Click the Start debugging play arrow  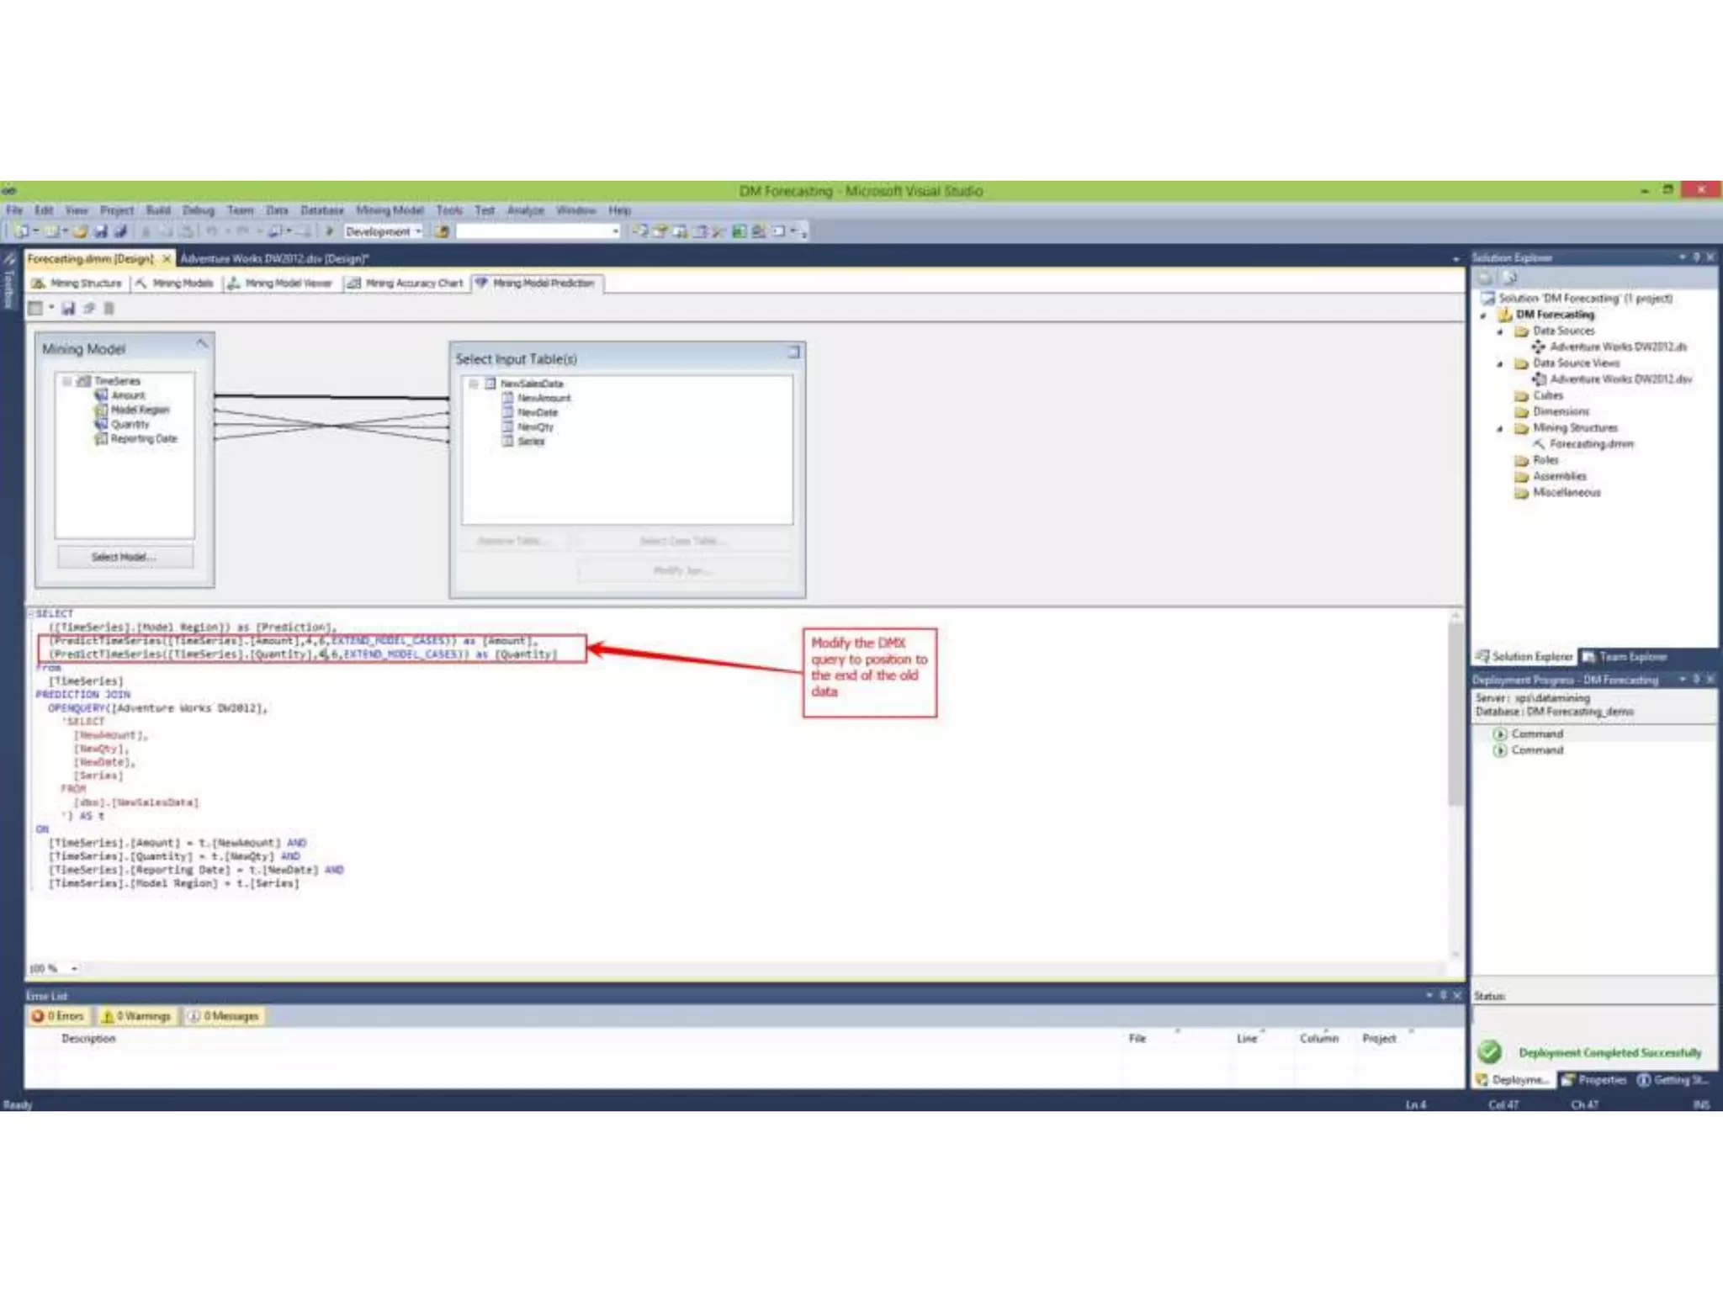pyautogui.click(x=330, y=231)
